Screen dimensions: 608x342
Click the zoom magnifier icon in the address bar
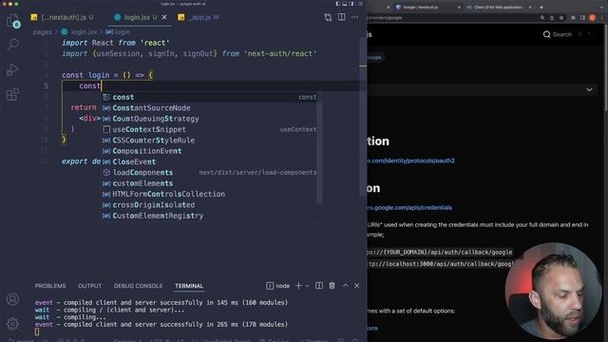(x=542, y=18)
